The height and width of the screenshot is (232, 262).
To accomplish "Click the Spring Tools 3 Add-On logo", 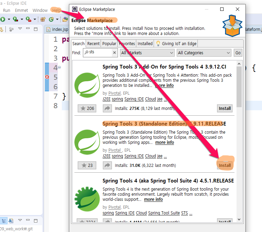I will coord(87,85).
